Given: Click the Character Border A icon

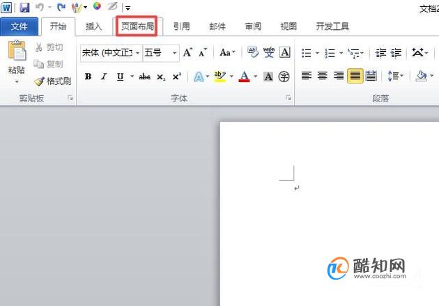Looking at the screenshot, I should 285,52.
